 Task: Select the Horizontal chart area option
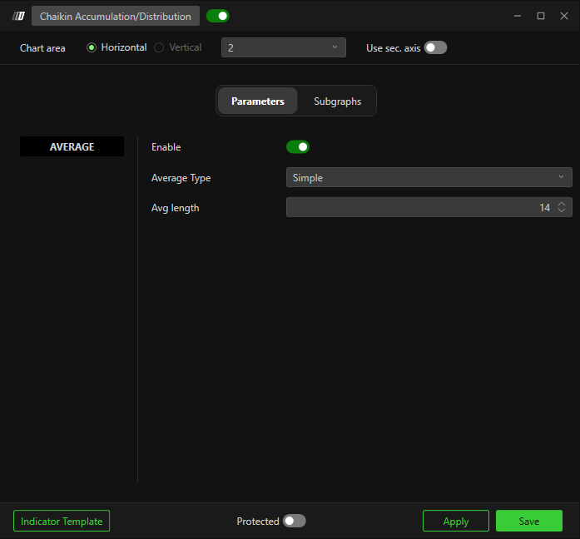pyautogui.click(x=92, y=47)
